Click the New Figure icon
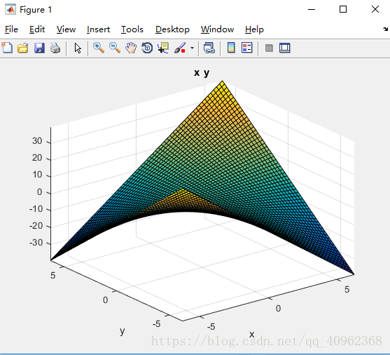This screenshot has height=355, width=390. 7,48
